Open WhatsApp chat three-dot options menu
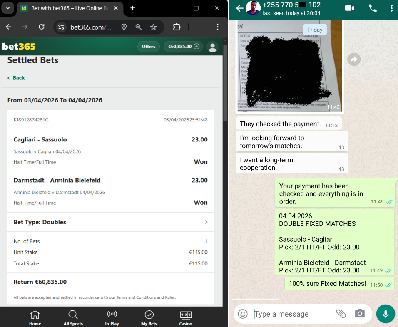 [391, 8]
